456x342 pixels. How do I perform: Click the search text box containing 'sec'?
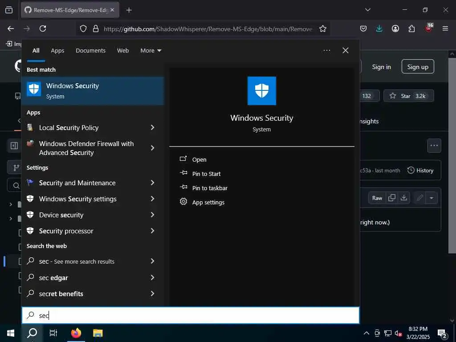[x=191, y=315]
